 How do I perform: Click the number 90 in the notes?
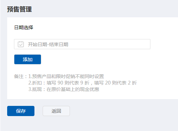coord(60,83)
